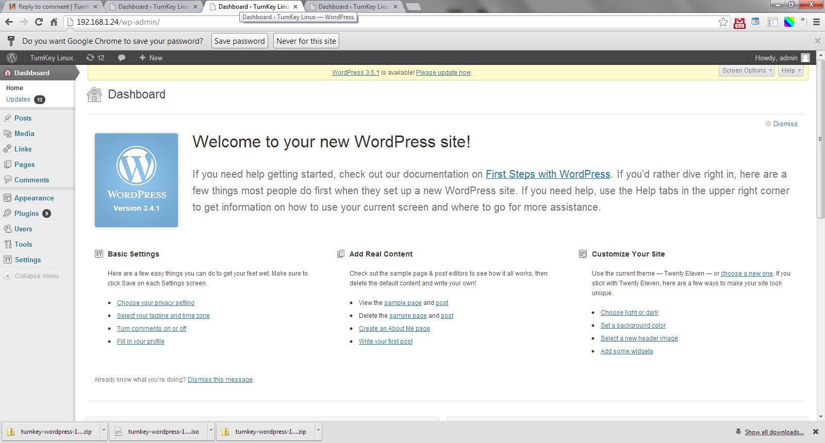825x443 pixels.
Task: Open the Chrome menu icon
Action: [x=816, y=22]
